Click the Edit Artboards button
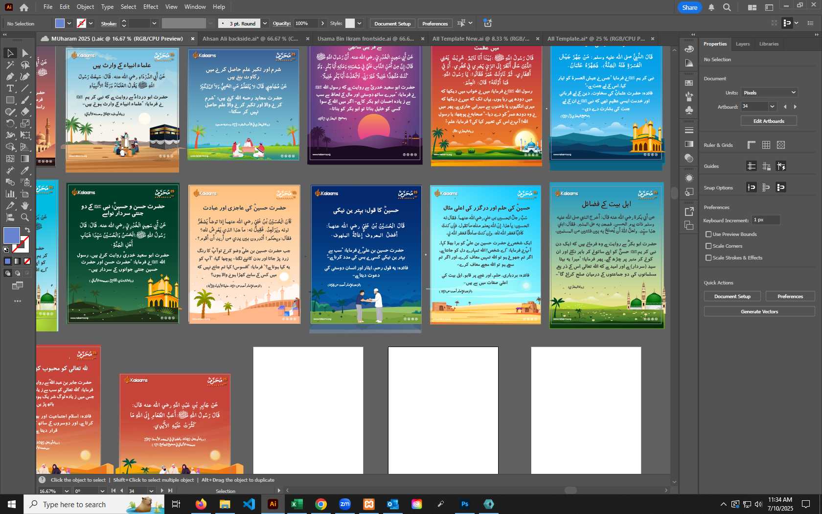This screenshot has width=822, height=514. point(769,121)
